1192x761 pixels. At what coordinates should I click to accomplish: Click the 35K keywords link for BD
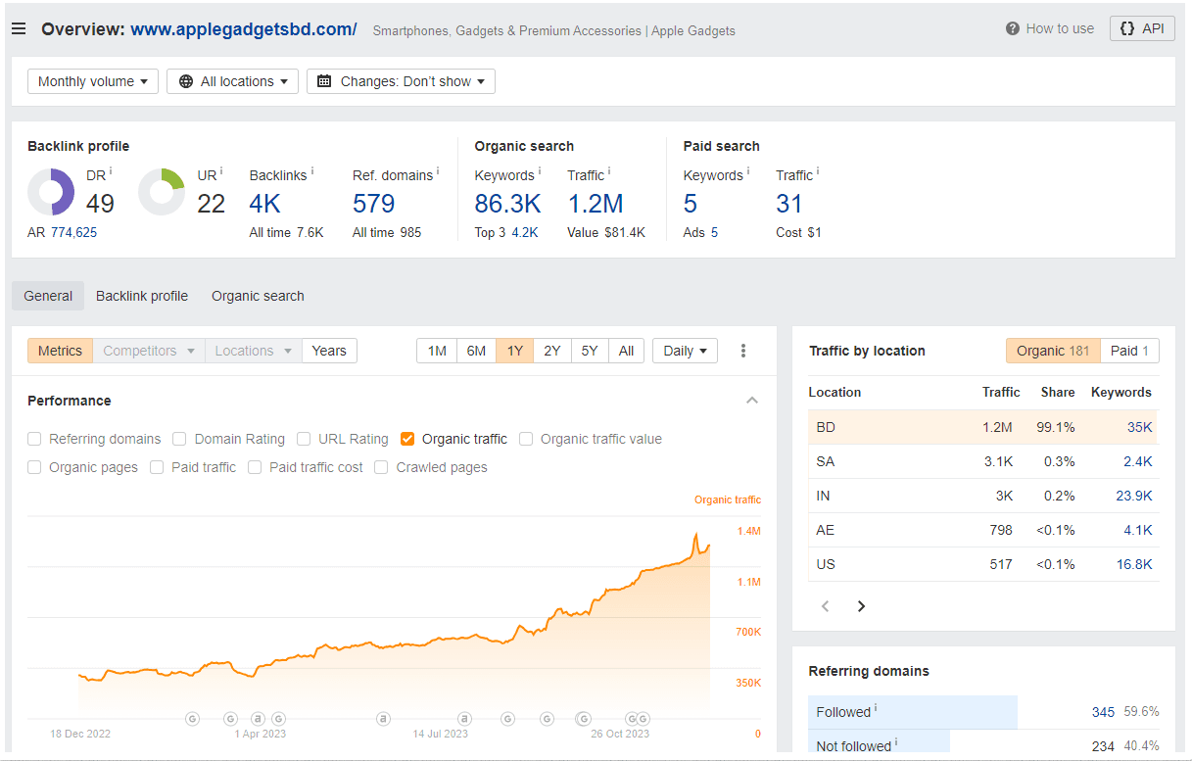[x=1140, y=427]
